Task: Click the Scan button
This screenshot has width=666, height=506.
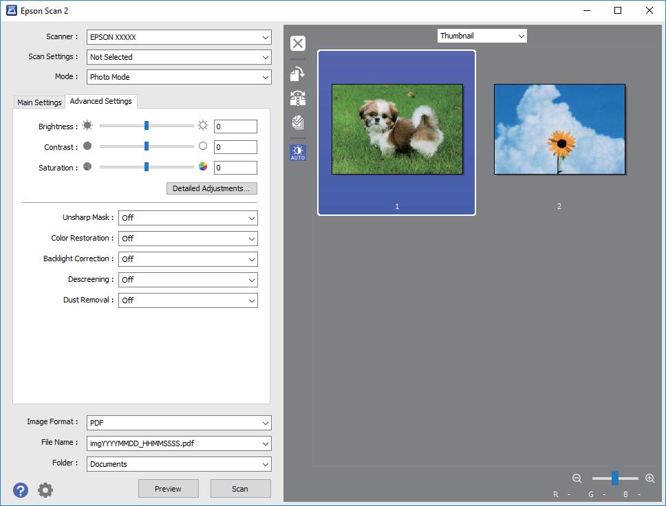Action: pyautogui.click(x=240, y=489)
